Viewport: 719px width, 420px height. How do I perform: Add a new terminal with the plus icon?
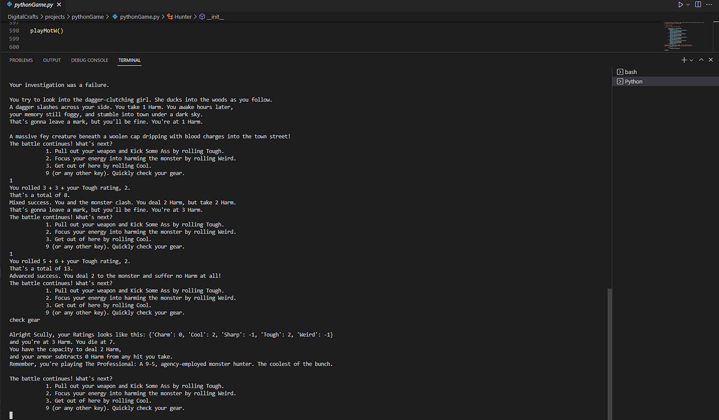point(683,60)
